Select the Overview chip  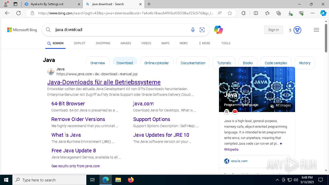[x=98, y=63]
